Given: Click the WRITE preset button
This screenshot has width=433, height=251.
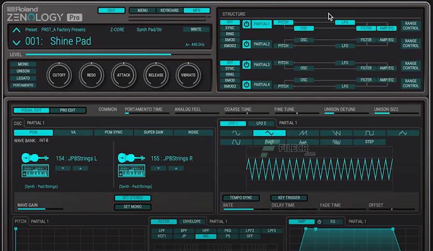Looking at the screenshot, I should [196, 30].
